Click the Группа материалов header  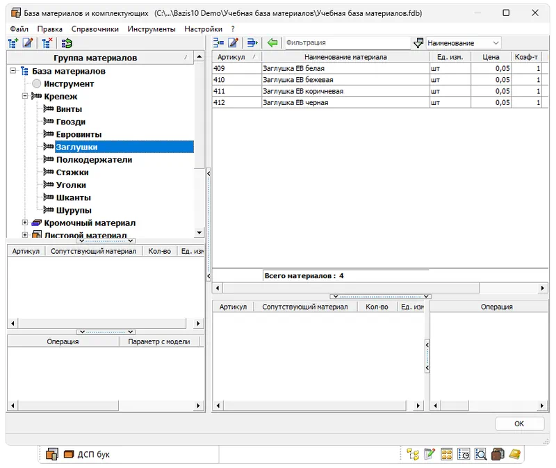point(100,58)
